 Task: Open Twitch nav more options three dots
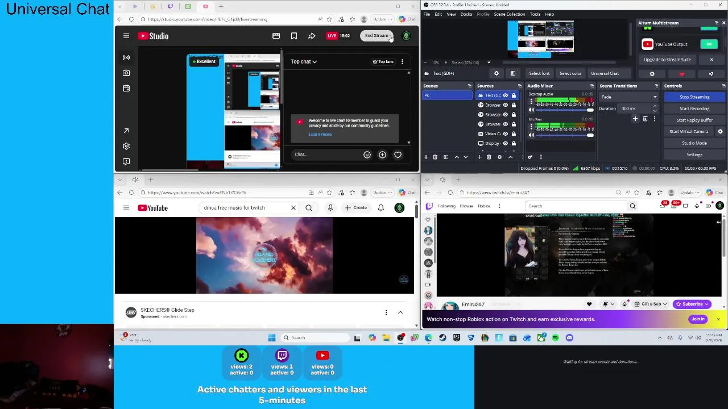click(x=499, y=206)
